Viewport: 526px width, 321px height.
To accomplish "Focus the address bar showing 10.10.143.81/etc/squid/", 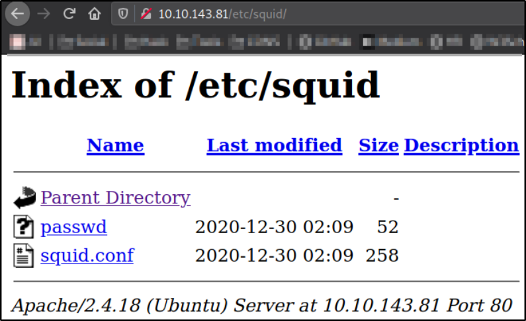I will point(318,14).
